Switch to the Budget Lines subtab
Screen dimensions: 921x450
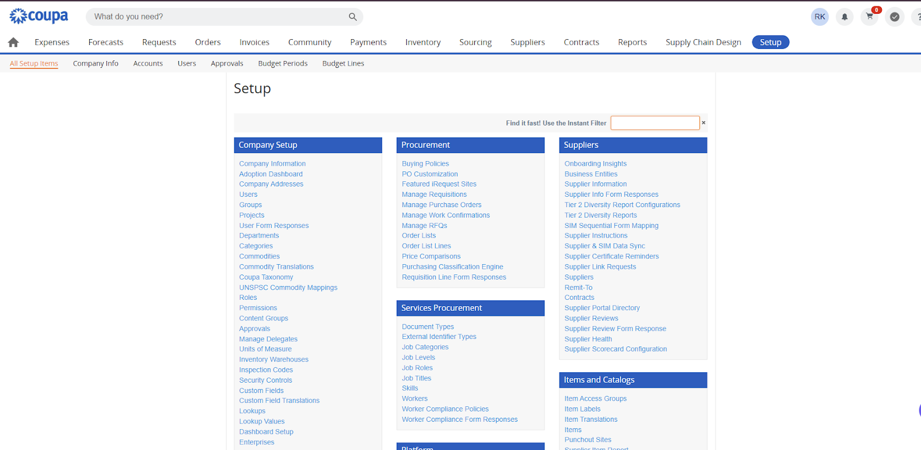coord(343,63)
